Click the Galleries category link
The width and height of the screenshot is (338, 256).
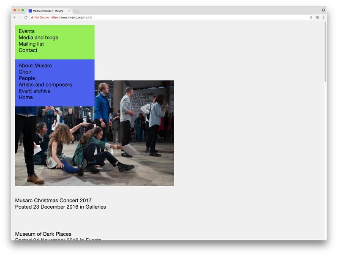tap(96, 207)
